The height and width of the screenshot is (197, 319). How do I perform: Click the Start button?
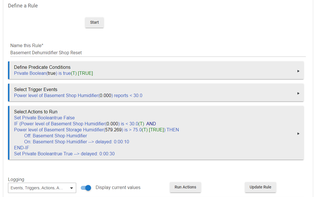pyautogui.click(x=94, y=22)
